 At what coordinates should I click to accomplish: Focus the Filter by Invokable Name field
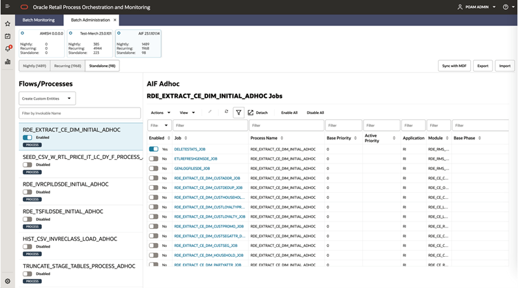pos(79,113)
